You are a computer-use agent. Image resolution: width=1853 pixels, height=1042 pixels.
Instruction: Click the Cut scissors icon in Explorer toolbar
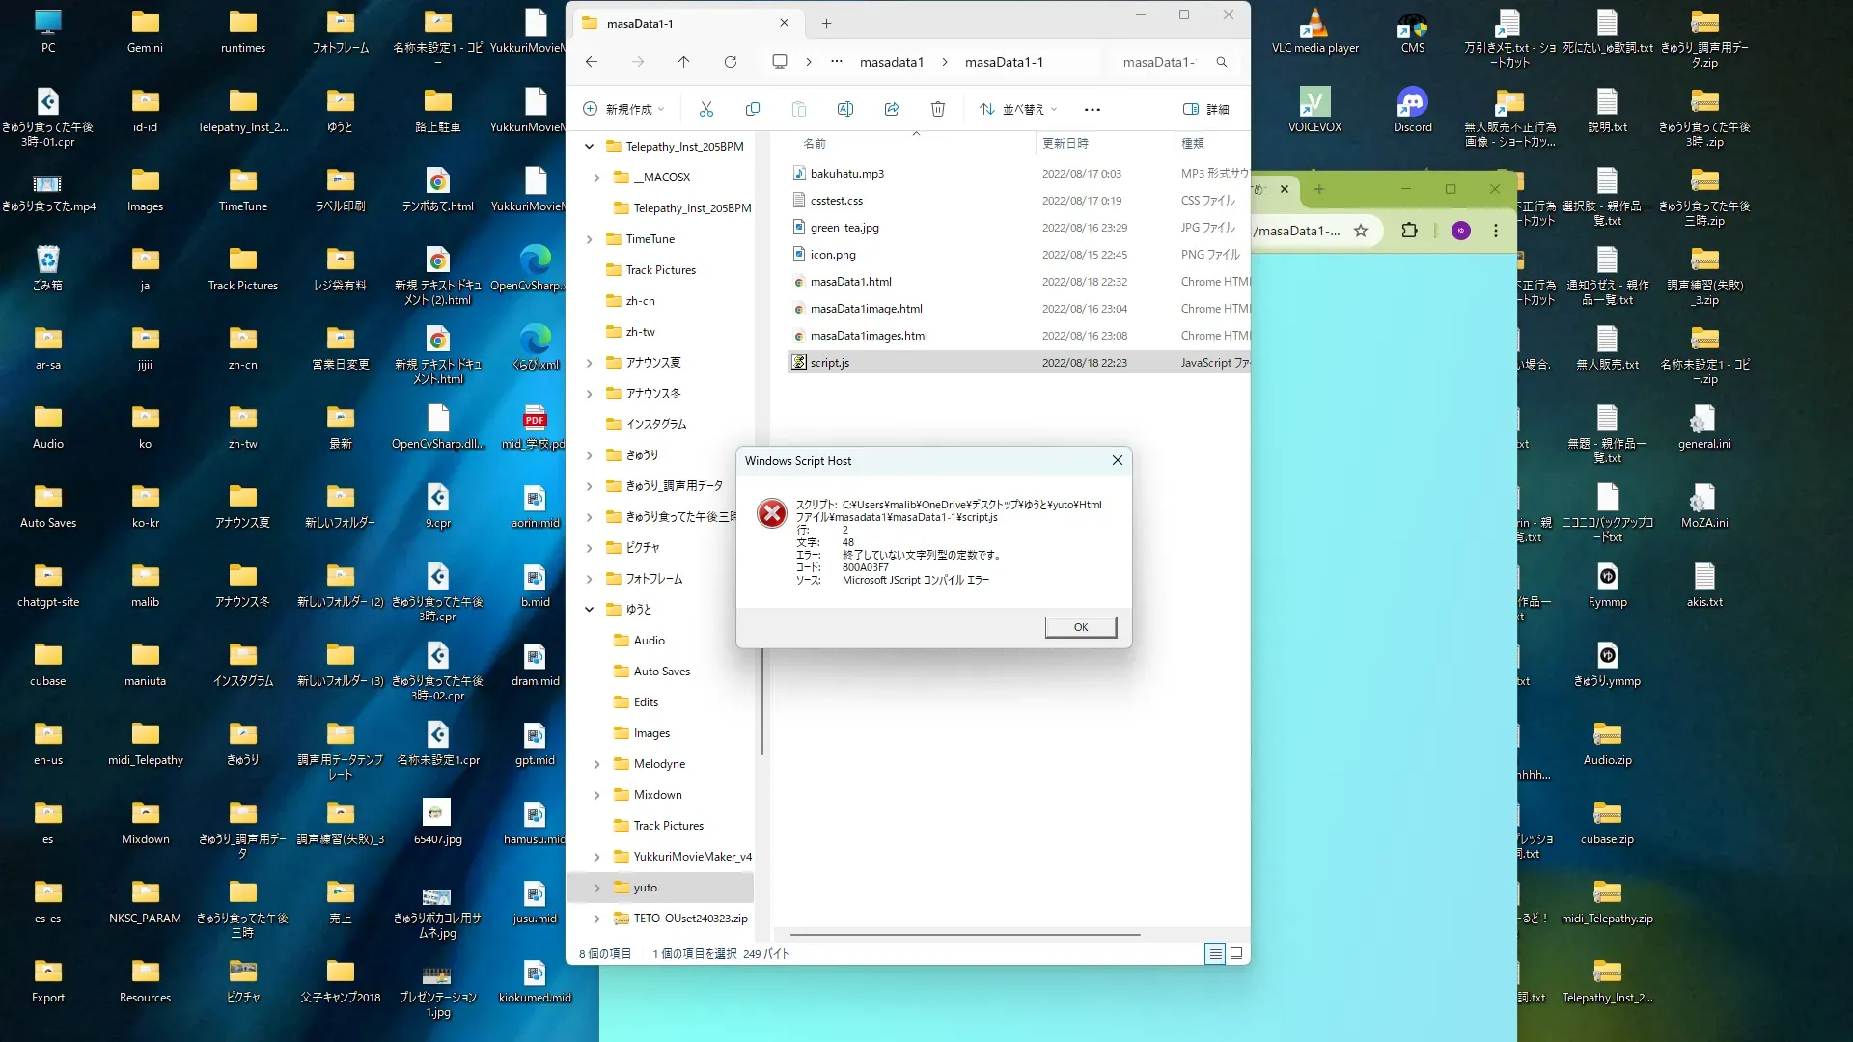click(706, 109)
